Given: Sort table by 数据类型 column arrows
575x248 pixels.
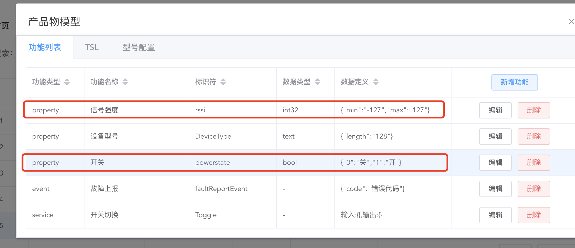Looking at the screenshot, I should click(x=318, y=82).
